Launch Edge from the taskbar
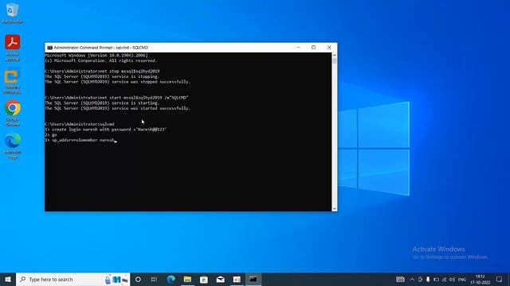This screenshot has width=510, height=286. (171, 279)
